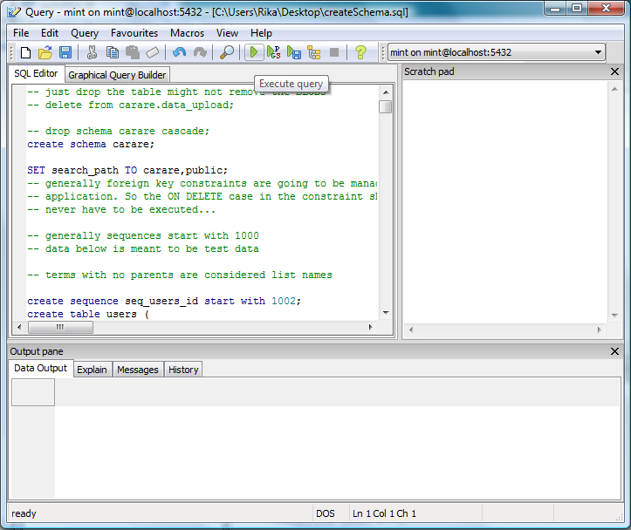The image size is (631, 530).
Task: Click the SQL editor vertical scrollbar thumb
Action: (385, 107)
